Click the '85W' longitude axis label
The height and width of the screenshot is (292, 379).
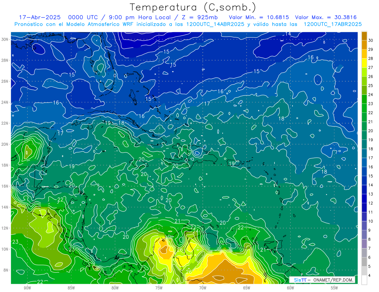(71, 288)
